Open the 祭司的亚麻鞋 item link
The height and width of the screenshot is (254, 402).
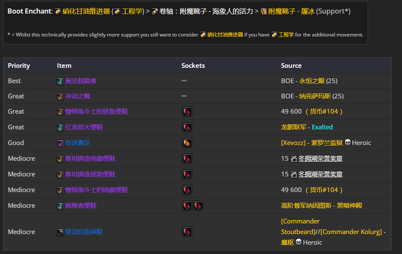[83, 232]
